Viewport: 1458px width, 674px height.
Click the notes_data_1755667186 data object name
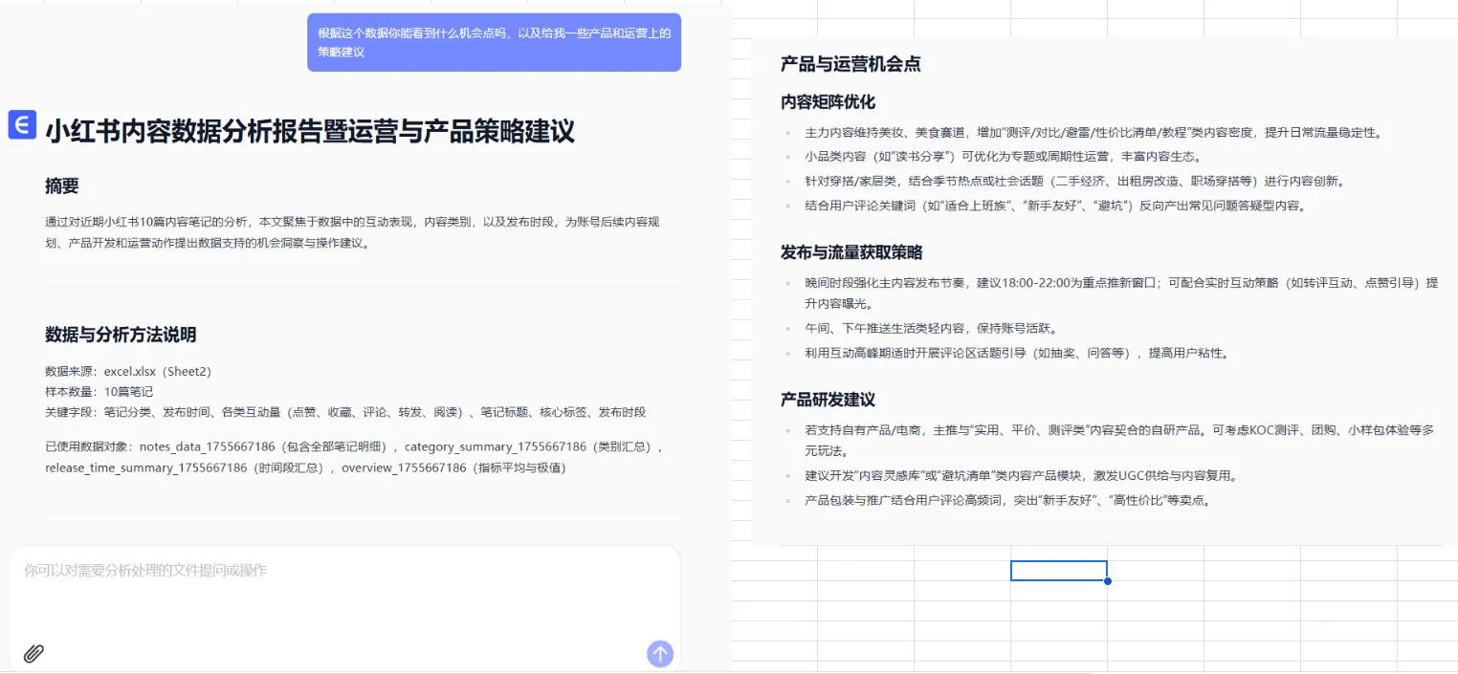(208, 446)
